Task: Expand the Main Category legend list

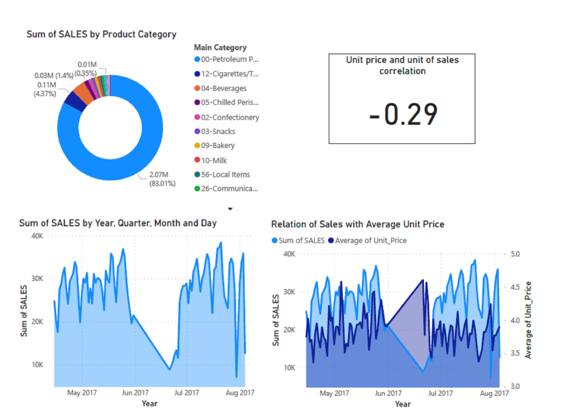Action: 231,208
